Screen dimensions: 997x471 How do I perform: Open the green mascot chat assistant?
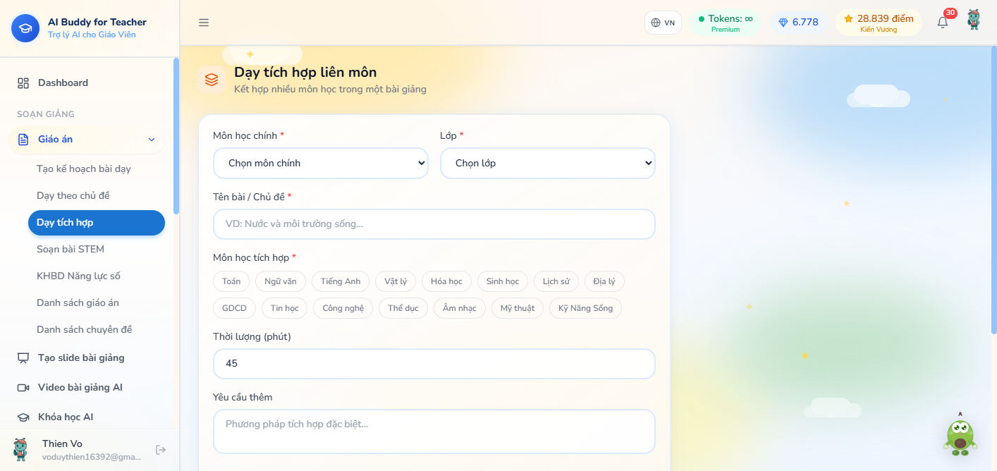point(960,435)
